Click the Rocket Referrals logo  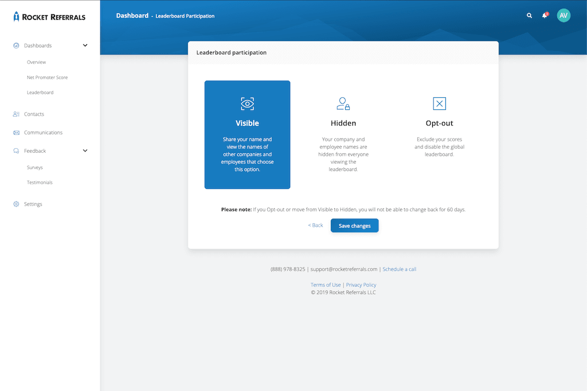(49, 17)
